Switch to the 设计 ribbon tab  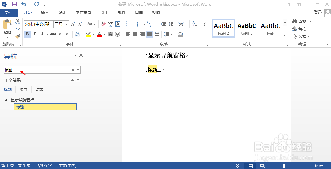[62, 13]
